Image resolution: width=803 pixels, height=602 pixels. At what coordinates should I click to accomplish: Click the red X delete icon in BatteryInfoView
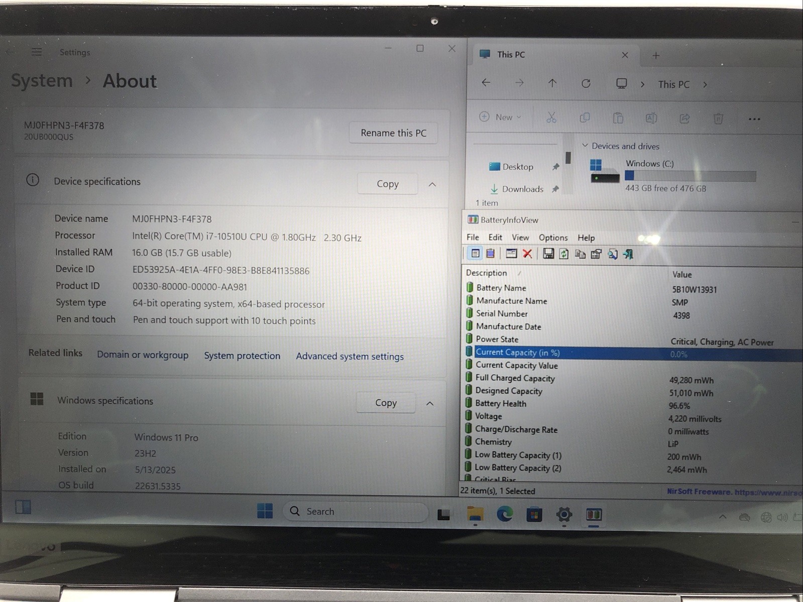coord(527,254)
